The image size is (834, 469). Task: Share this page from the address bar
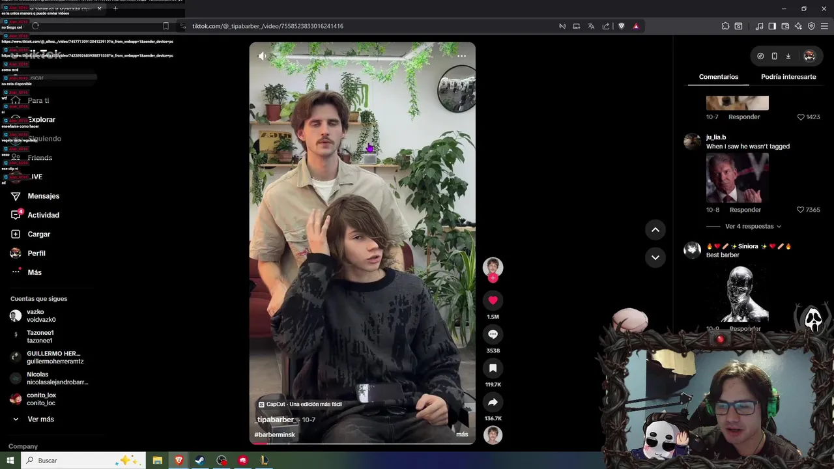(x=606, y=26)
